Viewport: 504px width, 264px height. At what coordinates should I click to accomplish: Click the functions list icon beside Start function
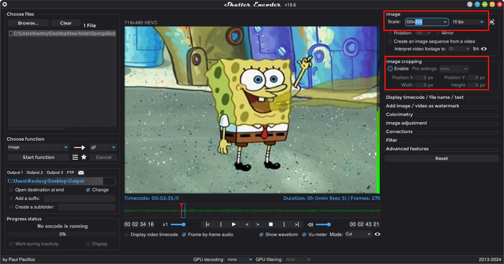coord(75,157)
